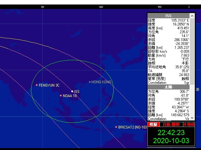The width and height of the screenshot is (201, 150).
Task: Click the ISS info panel header
Action: [169, 16]
